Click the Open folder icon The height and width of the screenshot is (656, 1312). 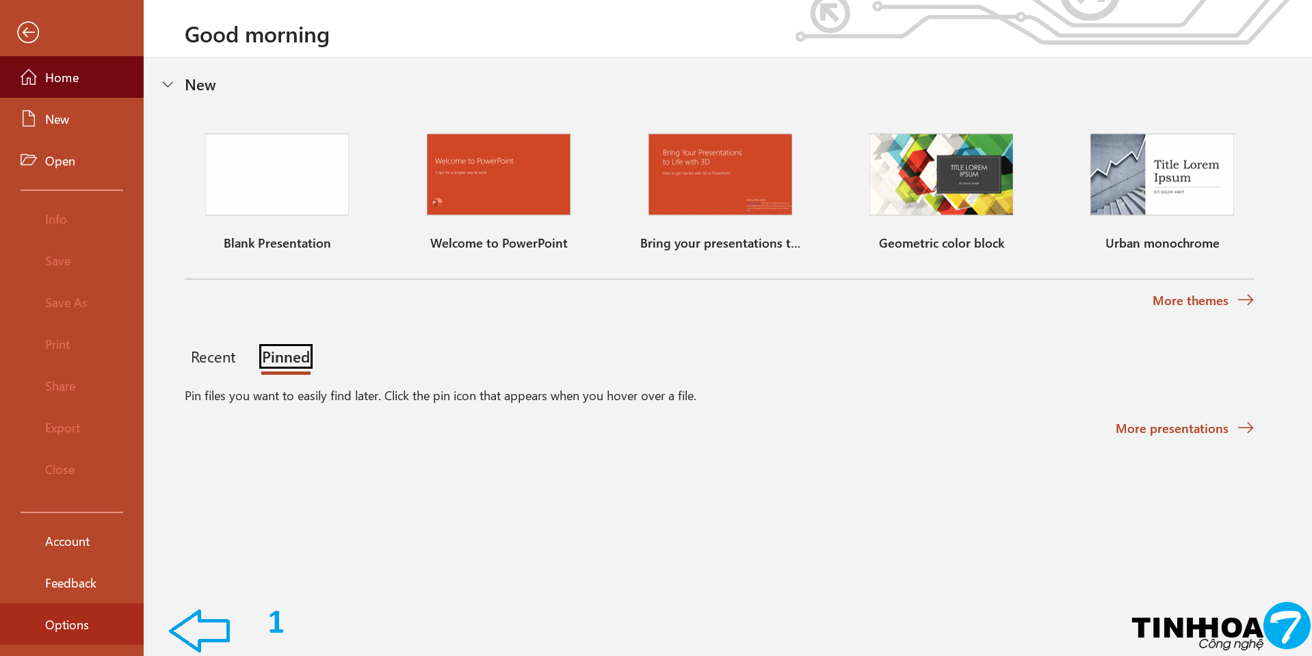[29, 160]
